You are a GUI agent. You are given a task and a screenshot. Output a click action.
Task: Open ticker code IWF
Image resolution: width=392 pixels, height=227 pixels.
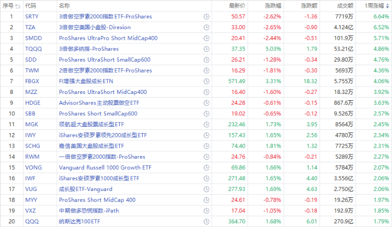(x=30, y=178)
